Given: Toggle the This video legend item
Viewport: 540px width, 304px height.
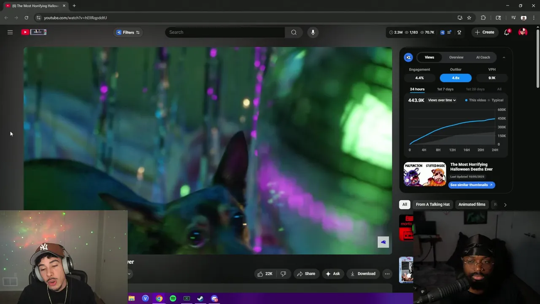Looking at the screenshot, I should (x=475, y=100).
